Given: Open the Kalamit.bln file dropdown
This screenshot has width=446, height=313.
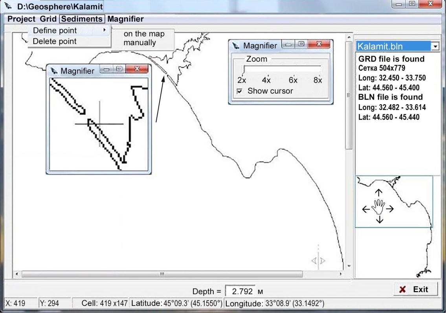Looking at the screenshot, I should [x=435, y=46].
